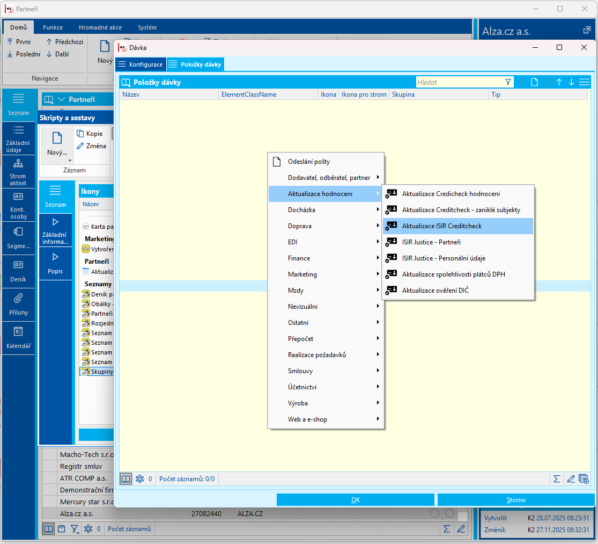Expand the EDI submenu

[326, 242]
